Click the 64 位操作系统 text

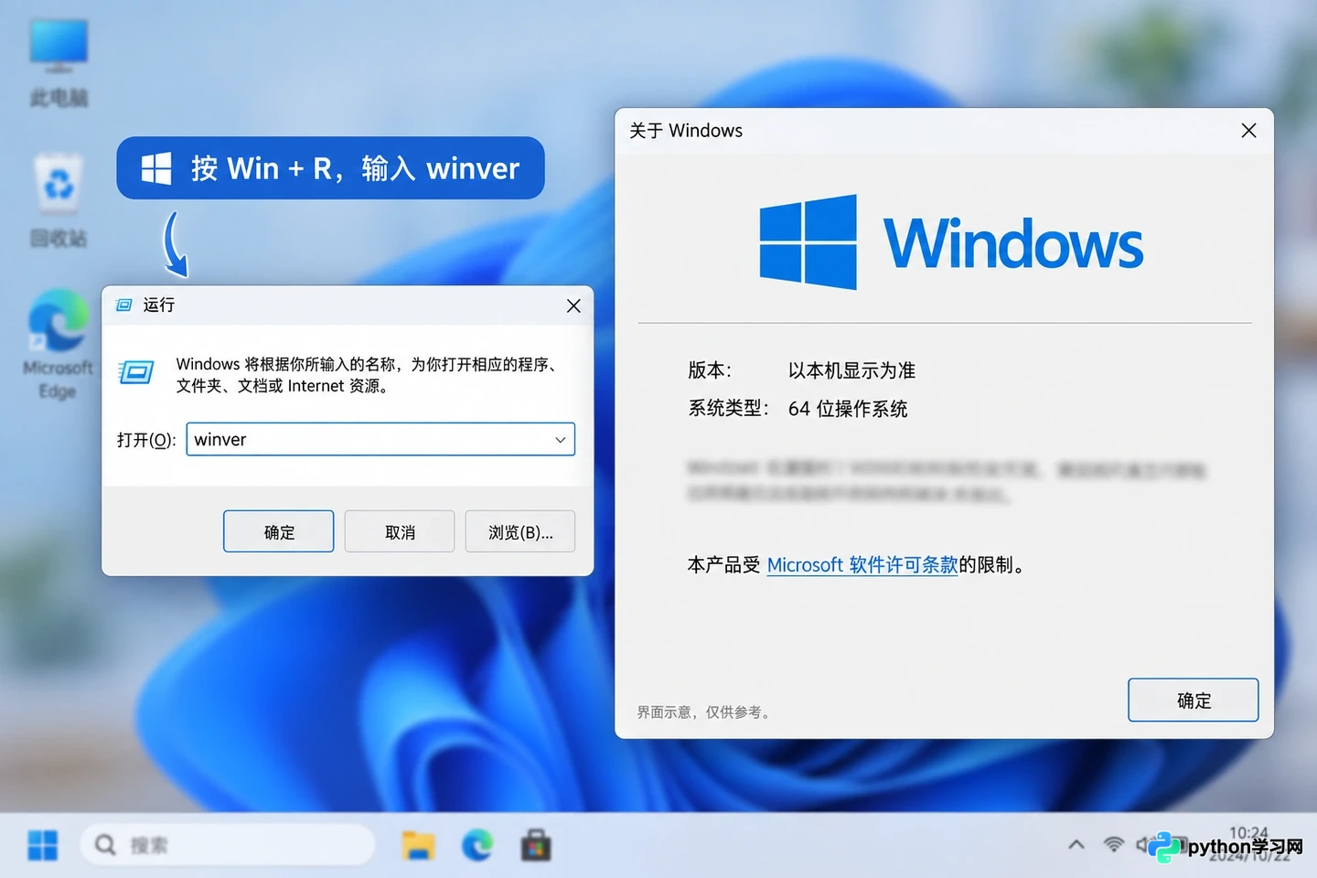point(848,409)
